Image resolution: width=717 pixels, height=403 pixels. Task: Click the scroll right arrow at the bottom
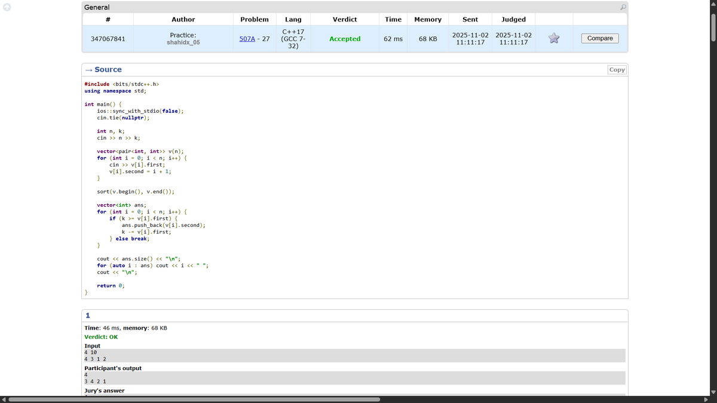706,399
